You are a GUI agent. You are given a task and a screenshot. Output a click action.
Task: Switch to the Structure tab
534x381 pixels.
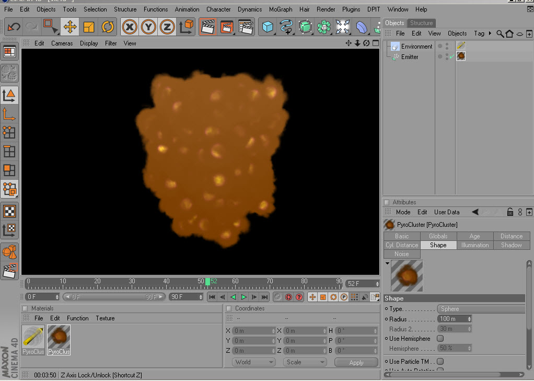[421, 23]
